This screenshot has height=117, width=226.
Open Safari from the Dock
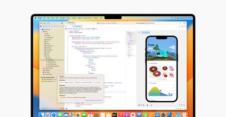tap(54, 115)
